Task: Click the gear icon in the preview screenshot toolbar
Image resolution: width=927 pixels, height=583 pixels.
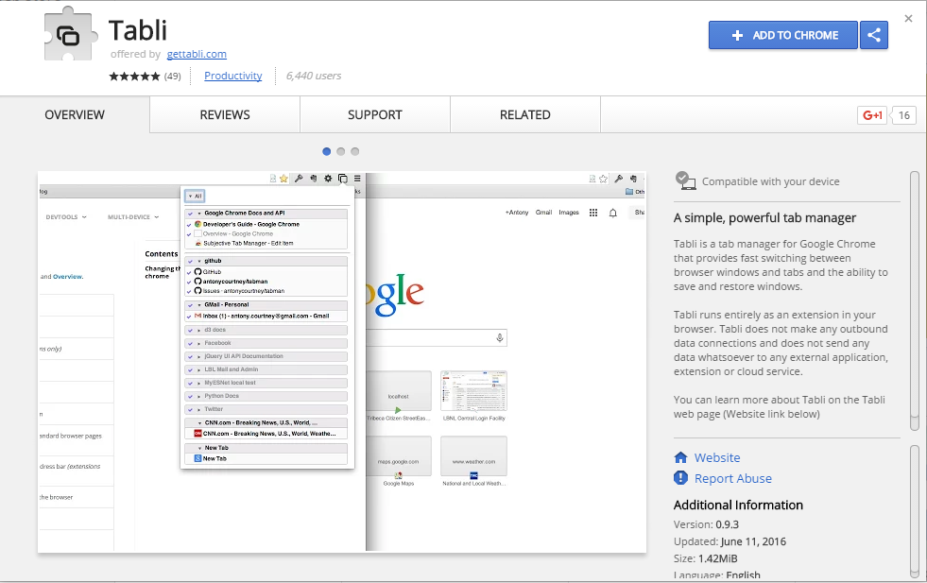Action: point(328,178)
